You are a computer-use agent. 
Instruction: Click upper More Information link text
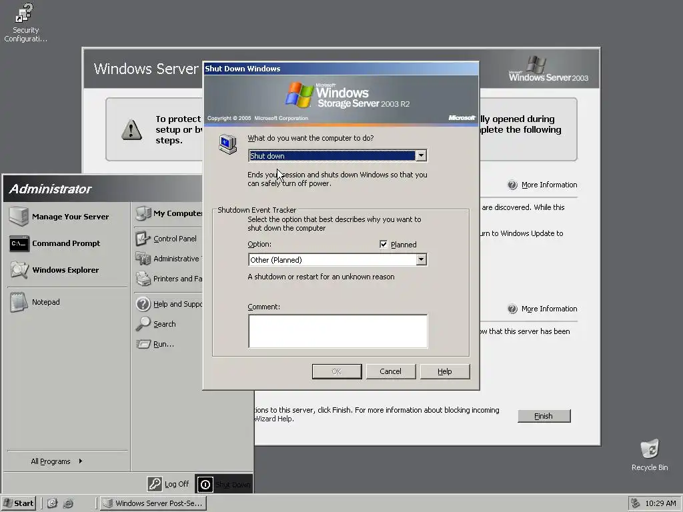pyautogui.click(x=550, y=185)
